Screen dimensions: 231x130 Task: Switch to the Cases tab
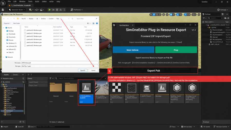coord(15,75)
